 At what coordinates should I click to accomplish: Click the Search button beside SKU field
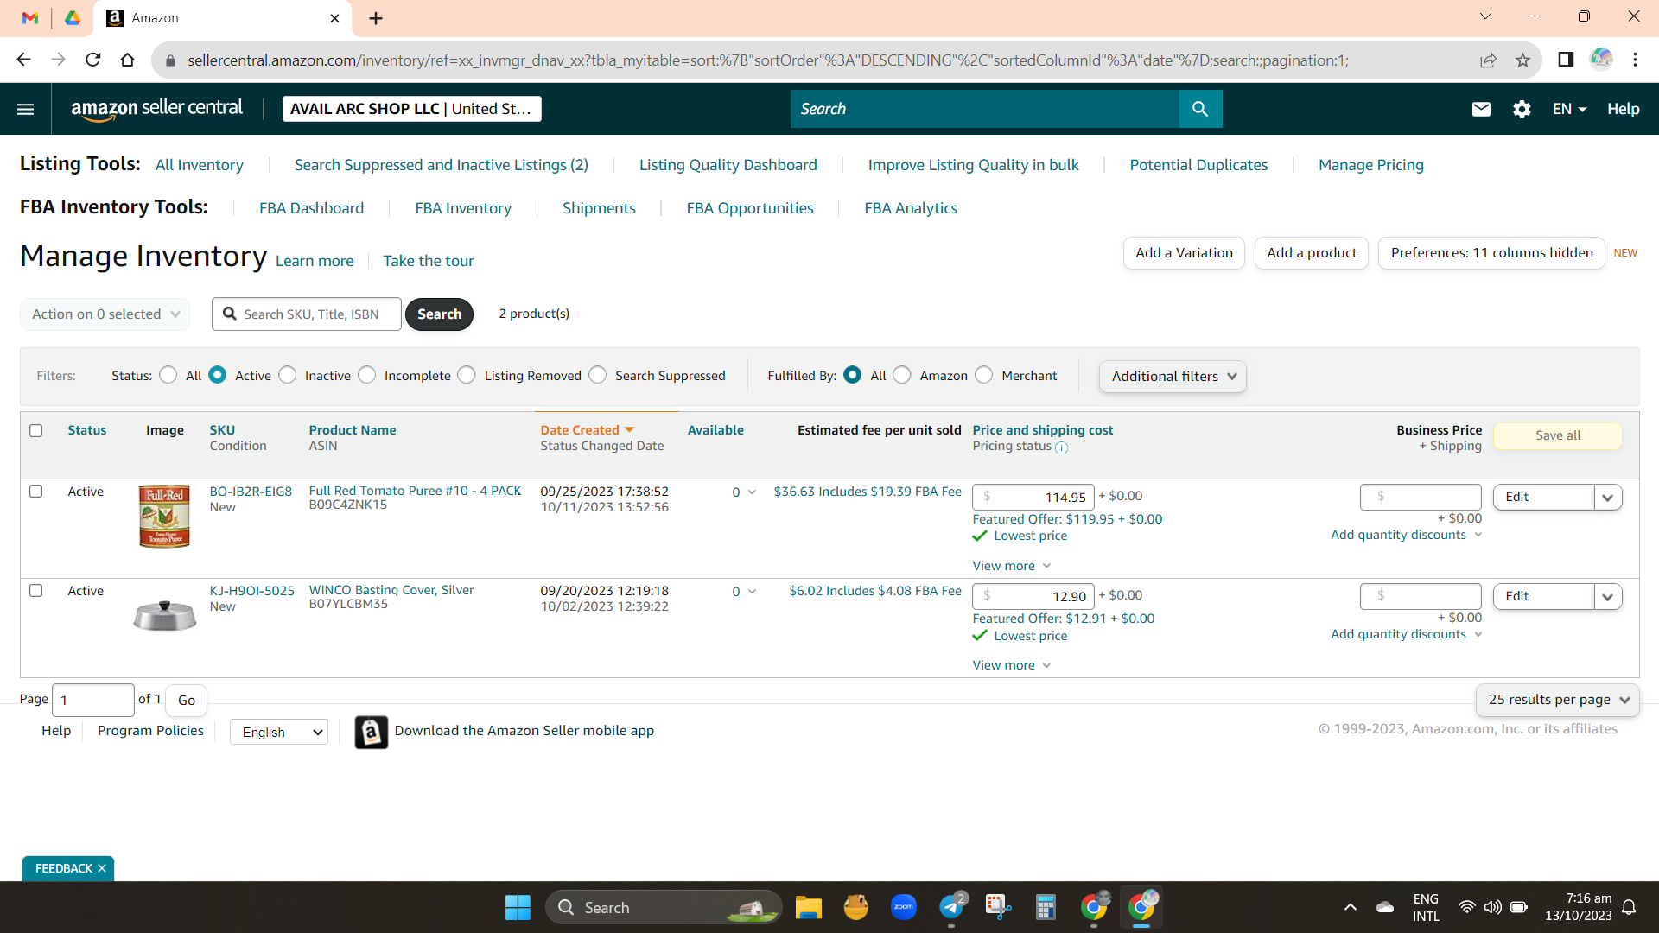tap(439, 314)
